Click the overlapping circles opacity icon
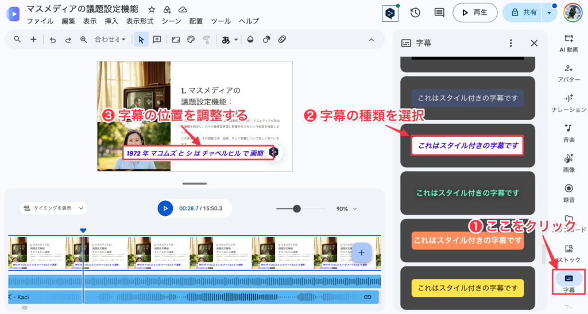 (266, 40)
